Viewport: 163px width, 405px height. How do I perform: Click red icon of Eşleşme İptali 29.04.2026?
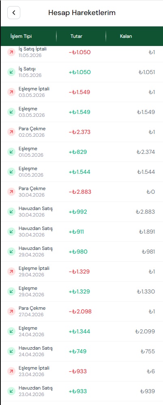click(11, 271)
